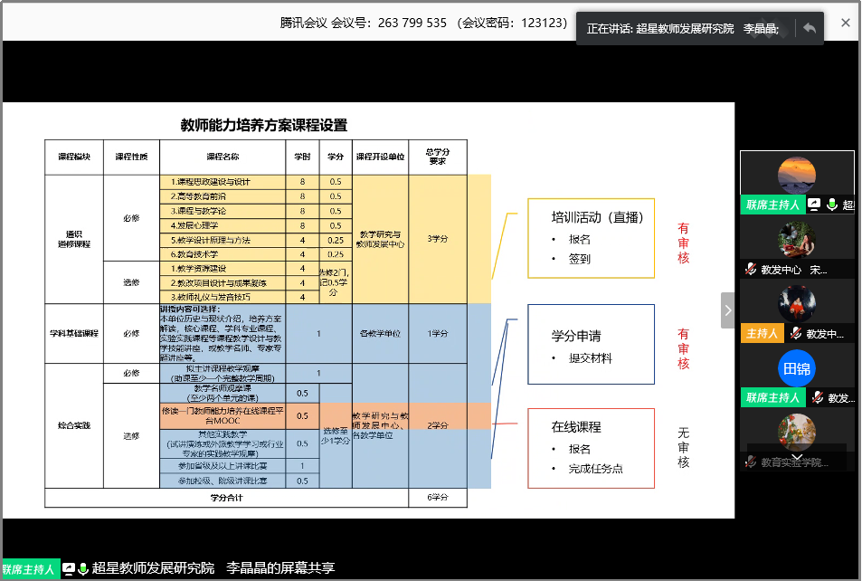Collapse the participant video sidebar with the chevron
Image resolution: width=862 pixels, height=581 pixels.
728,310
